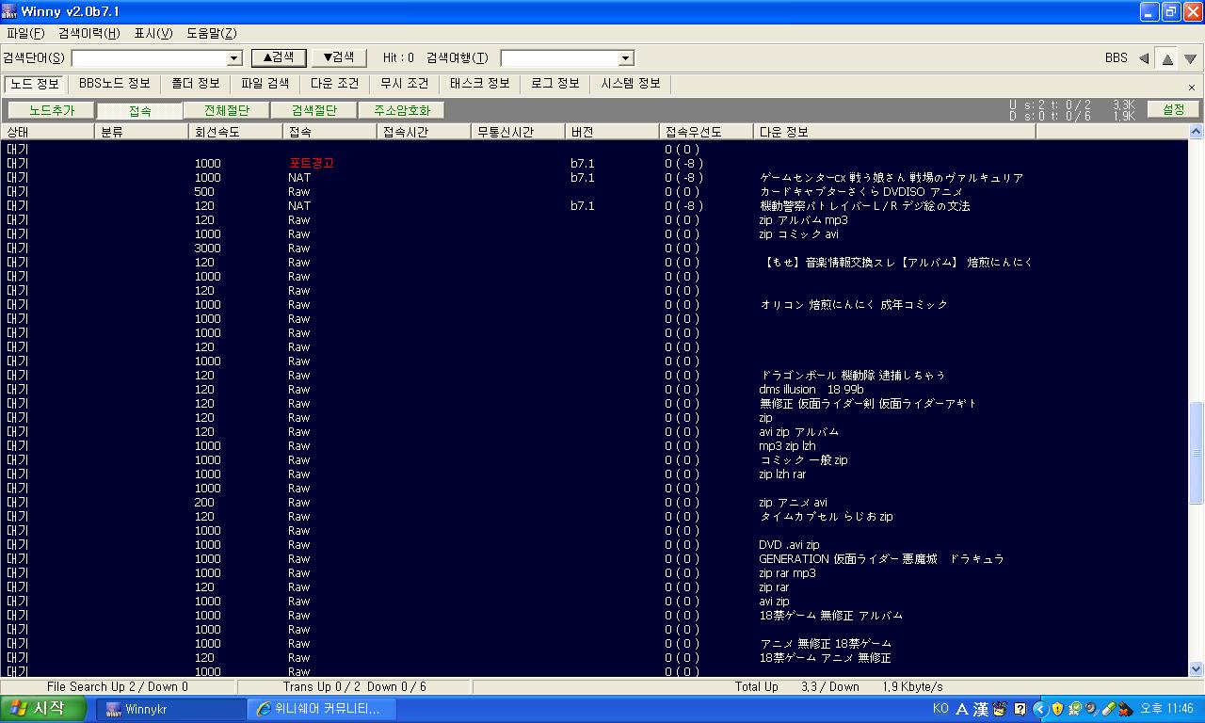Click the ▲검색 search button
This screenshot has width=1205, height=723.
(279, 57)
